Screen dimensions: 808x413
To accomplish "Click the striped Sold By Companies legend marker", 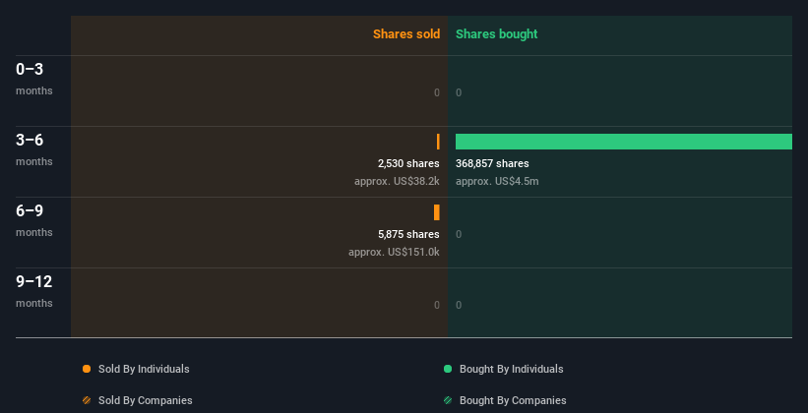I will coord(87,400).
